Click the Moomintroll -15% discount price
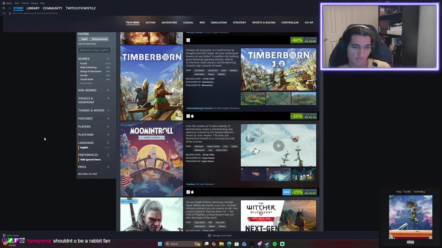Viewport: 442px width, 248px height. 304,192
